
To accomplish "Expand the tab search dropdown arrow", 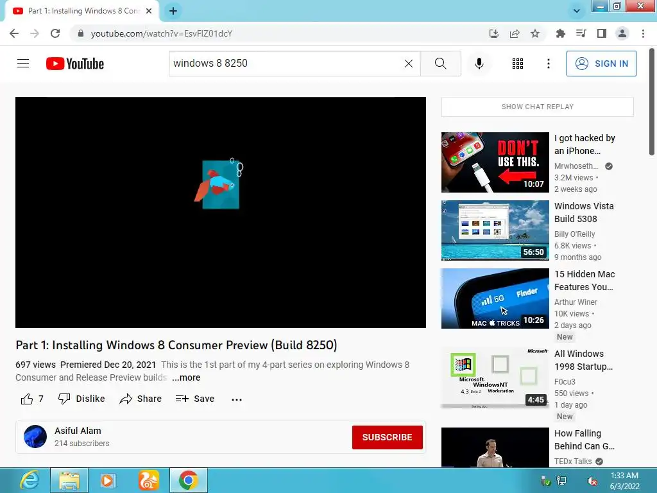I will pos(577,11).
